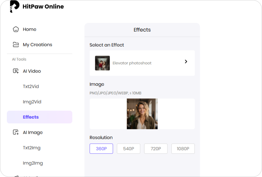Select the 540P resolution option
The image size is (262, 177).
tap(128, 149)
